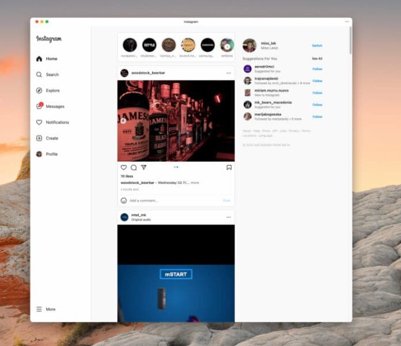The height and width of the screenshot is (346, 401).
Task: Open options menu on mtel_mk post
Action: (229, 217)
